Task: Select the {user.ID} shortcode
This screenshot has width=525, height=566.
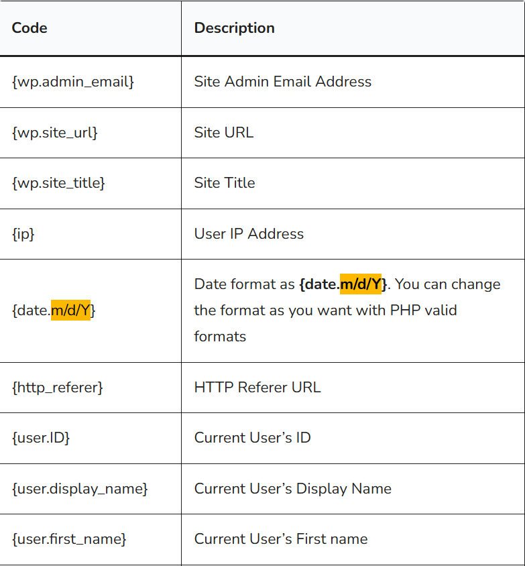Action: coord(41,438)
